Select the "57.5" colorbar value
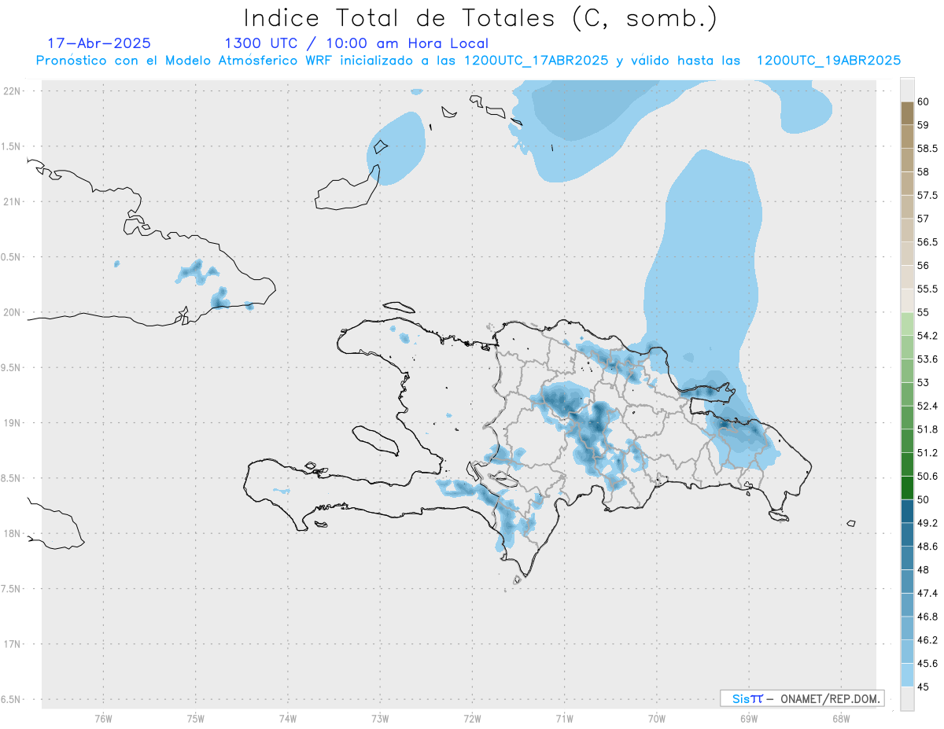The image size is (944, 729). (x=927, y=195)
